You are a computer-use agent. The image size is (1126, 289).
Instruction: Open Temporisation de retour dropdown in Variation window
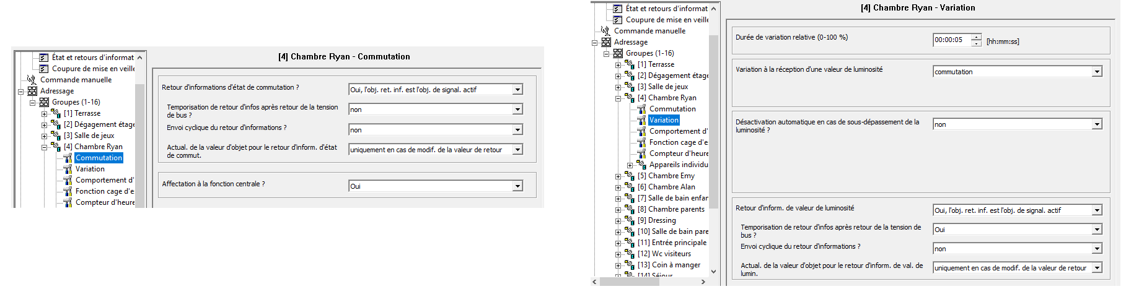(1097, 230)
